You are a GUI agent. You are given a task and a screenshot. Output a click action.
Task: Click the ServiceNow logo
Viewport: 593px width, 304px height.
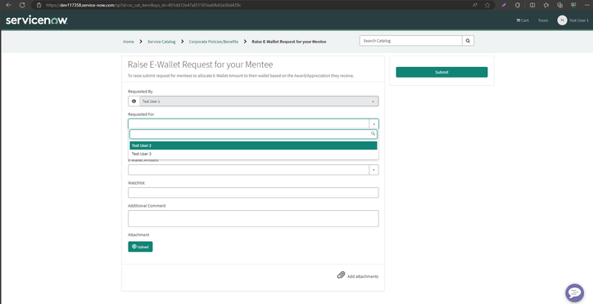(37, 20)
